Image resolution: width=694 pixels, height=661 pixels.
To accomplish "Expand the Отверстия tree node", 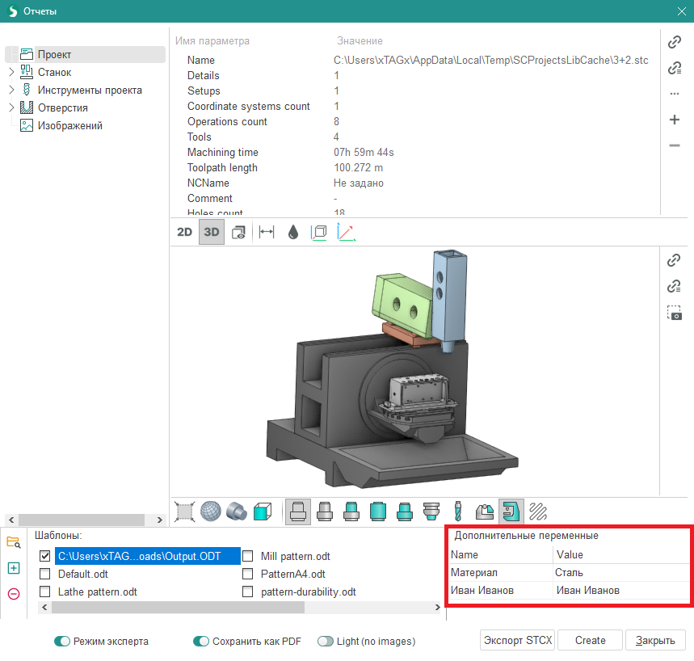I will point(11,107).
